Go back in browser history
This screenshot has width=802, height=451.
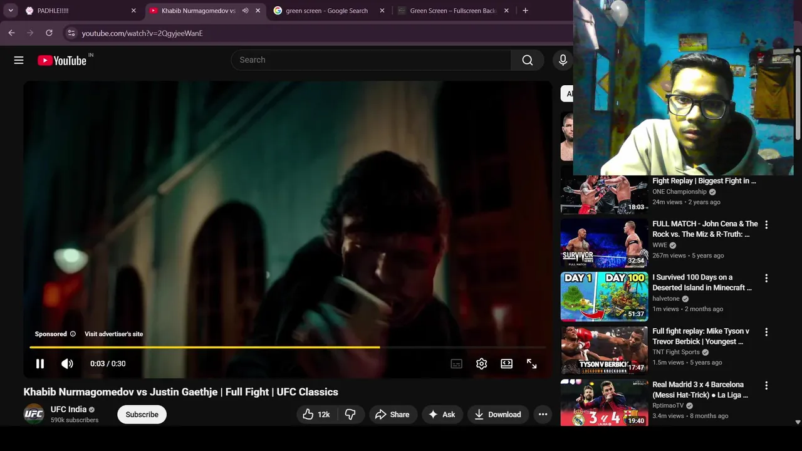(11, 33)
